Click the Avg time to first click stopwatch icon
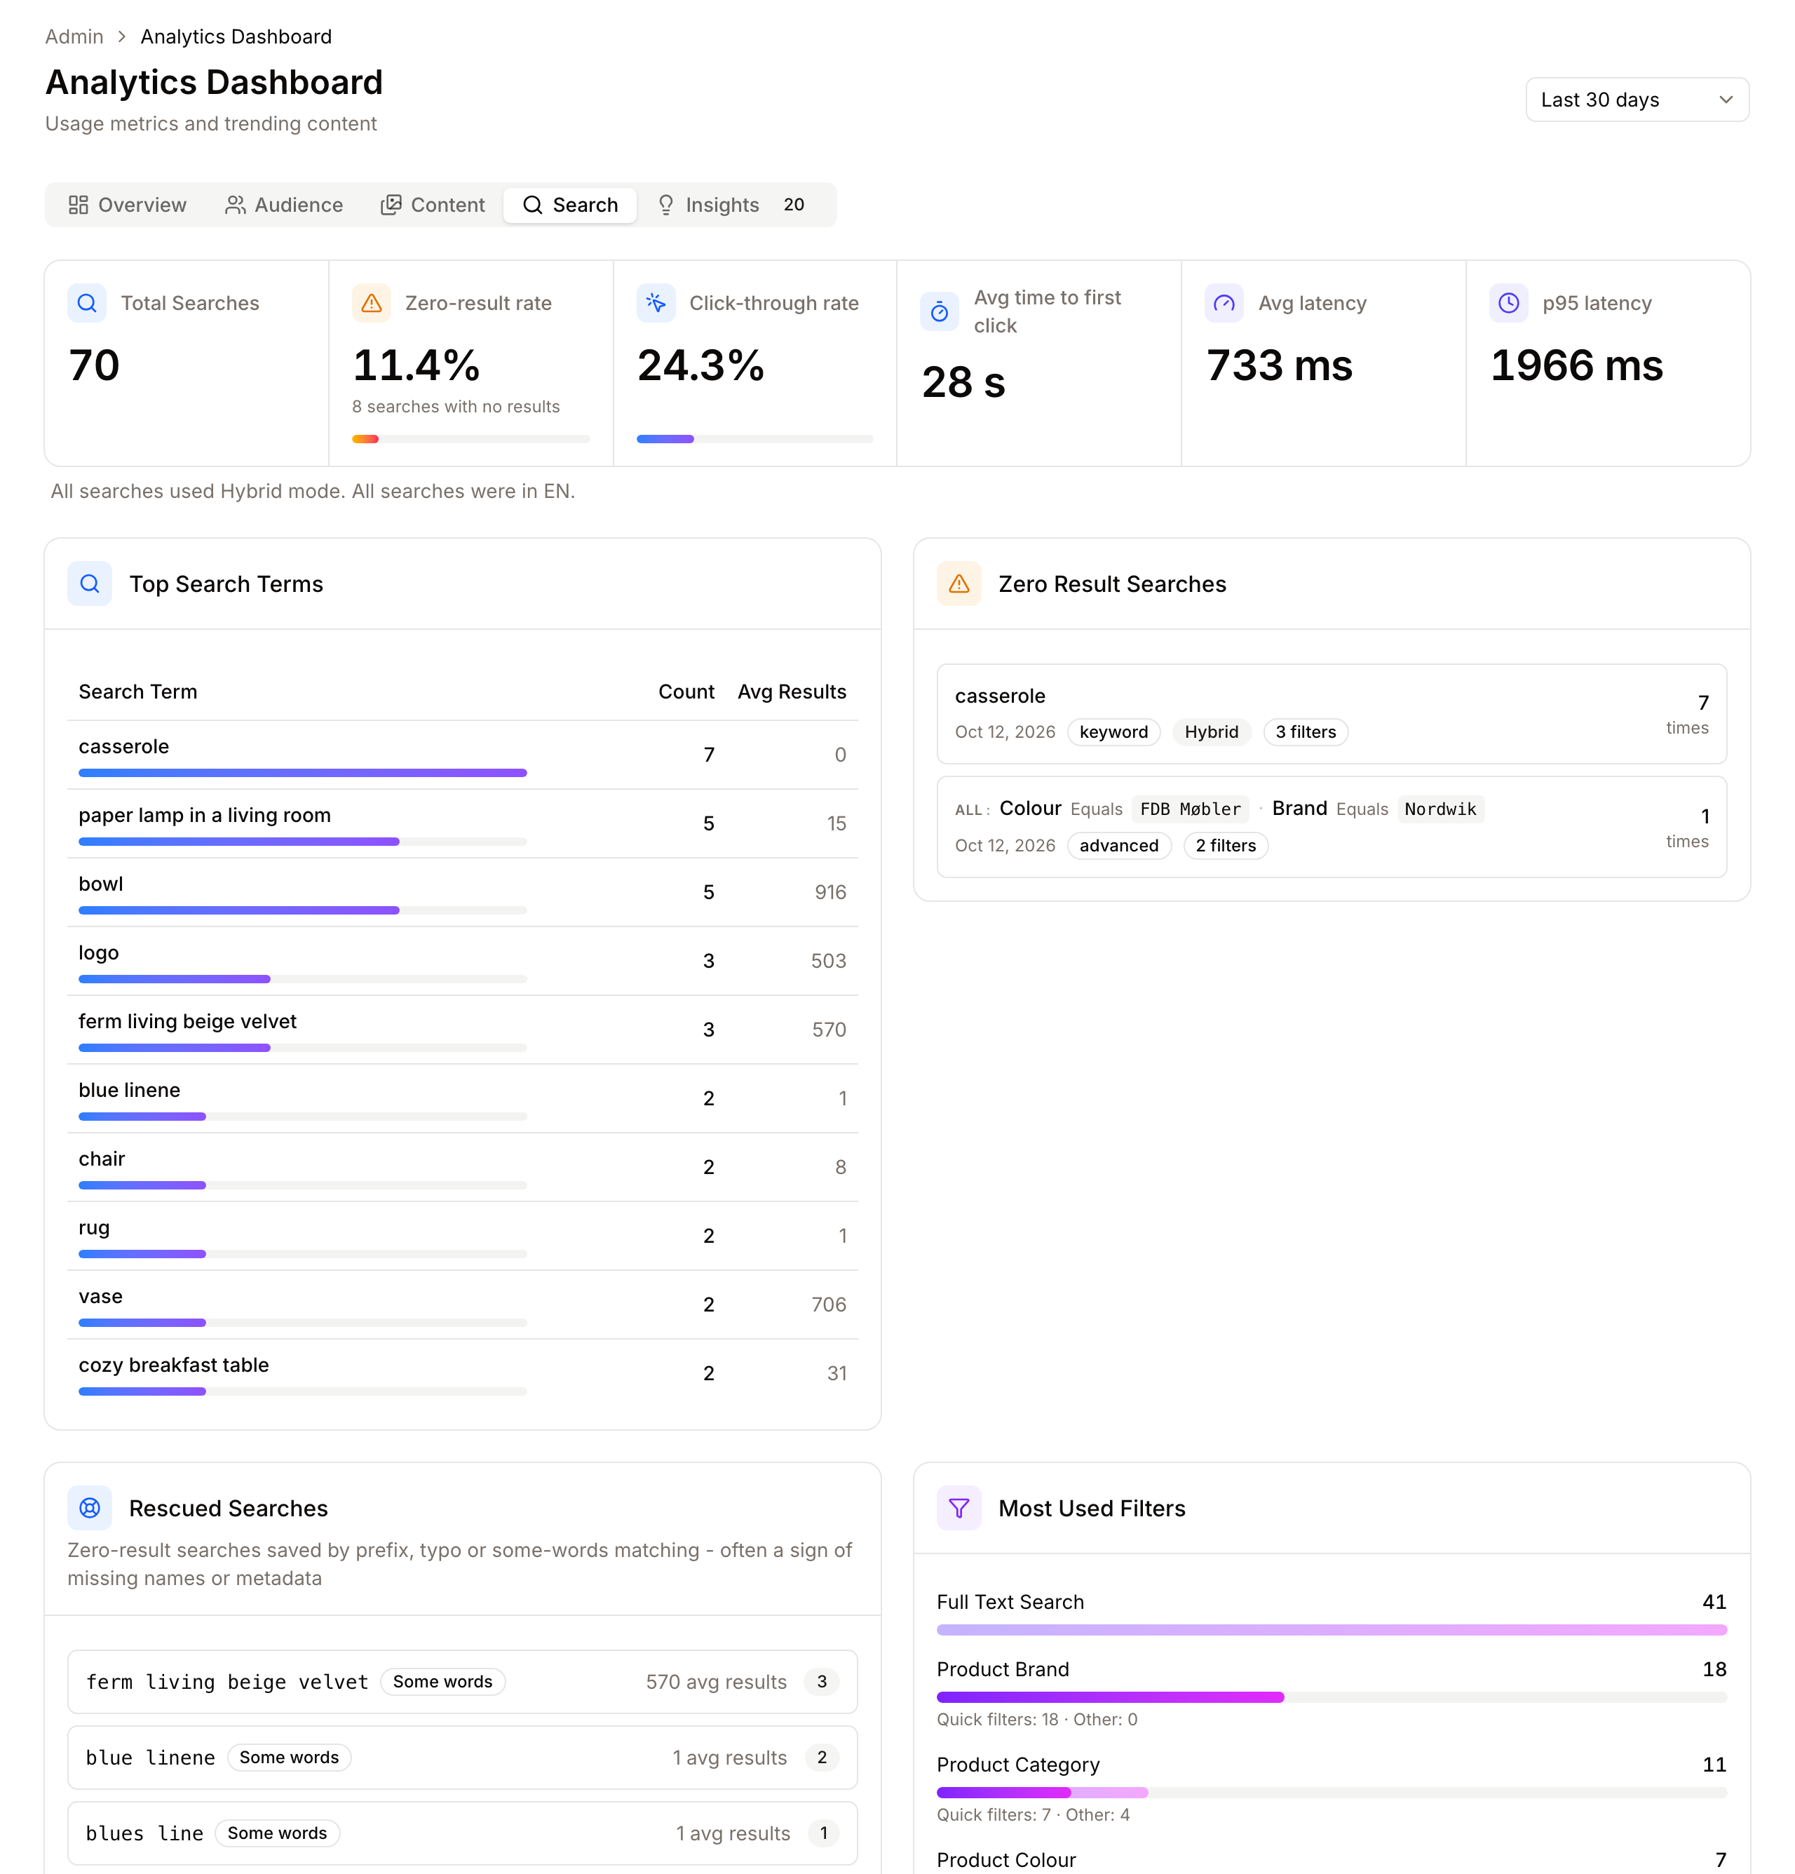The width and height of the screenshot is (1795, 1874). (940, 311)
